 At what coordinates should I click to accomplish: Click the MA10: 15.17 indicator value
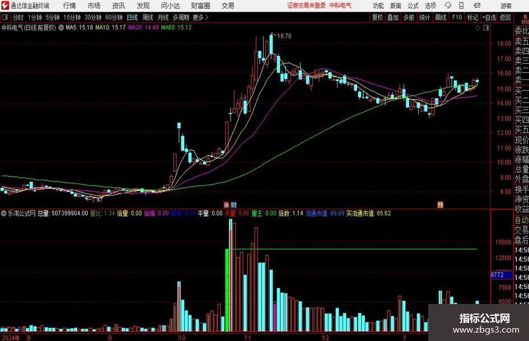pyautogui.click(x=110, y=27)
